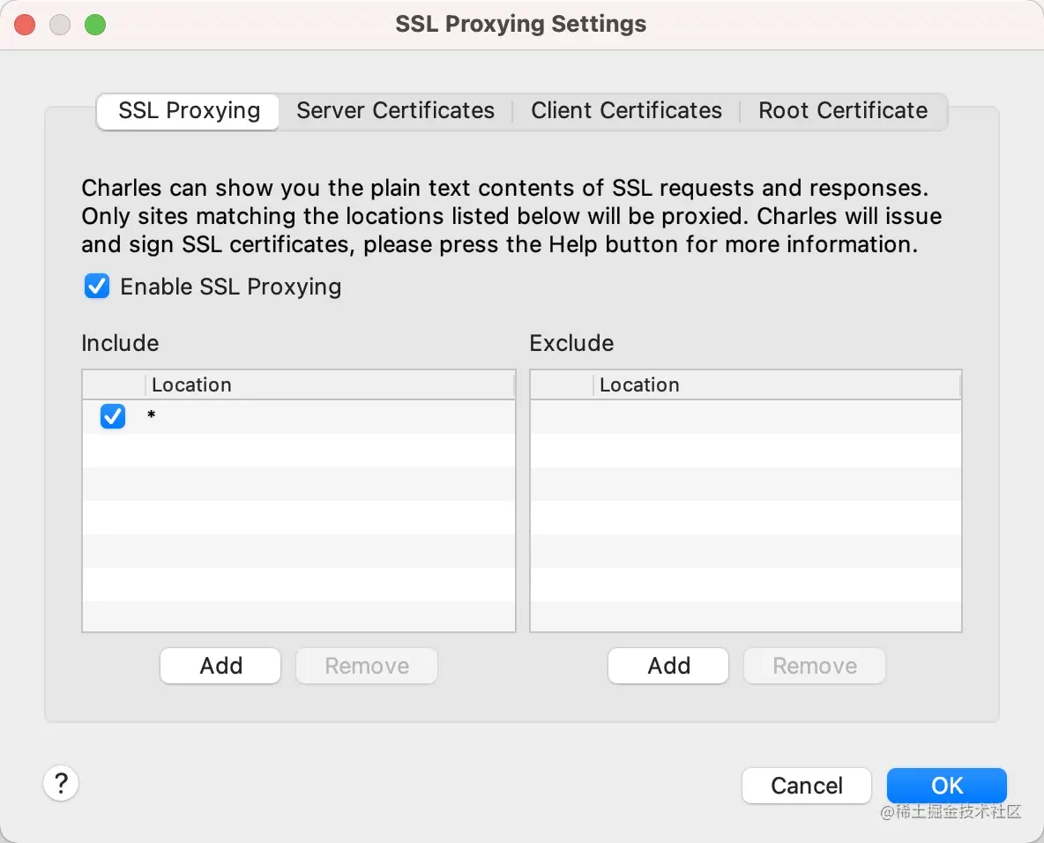Open the Help question mark icon

tap(60, 783)
